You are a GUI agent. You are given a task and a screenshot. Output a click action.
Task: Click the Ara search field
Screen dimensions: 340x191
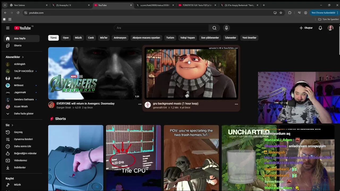tap(161, 28)
